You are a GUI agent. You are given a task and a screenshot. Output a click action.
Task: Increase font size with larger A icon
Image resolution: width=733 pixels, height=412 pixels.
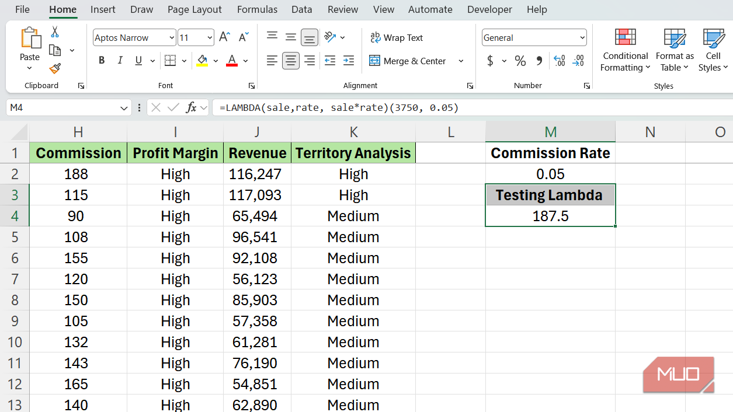(224, 37)
